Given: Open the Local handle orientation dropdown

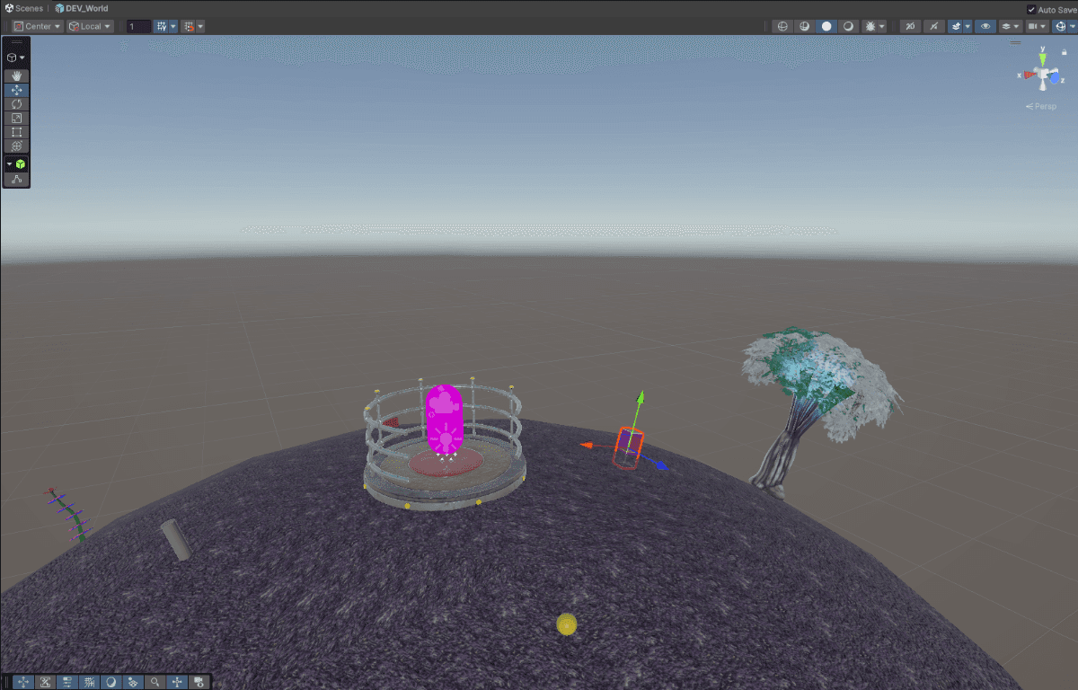Looking at the screenshot, I should click(90, 25).
